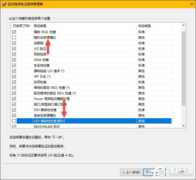Click 标准 flag cell of DMA 检查 row
Screen dimensions: 196x180
[x=141, y=60]
